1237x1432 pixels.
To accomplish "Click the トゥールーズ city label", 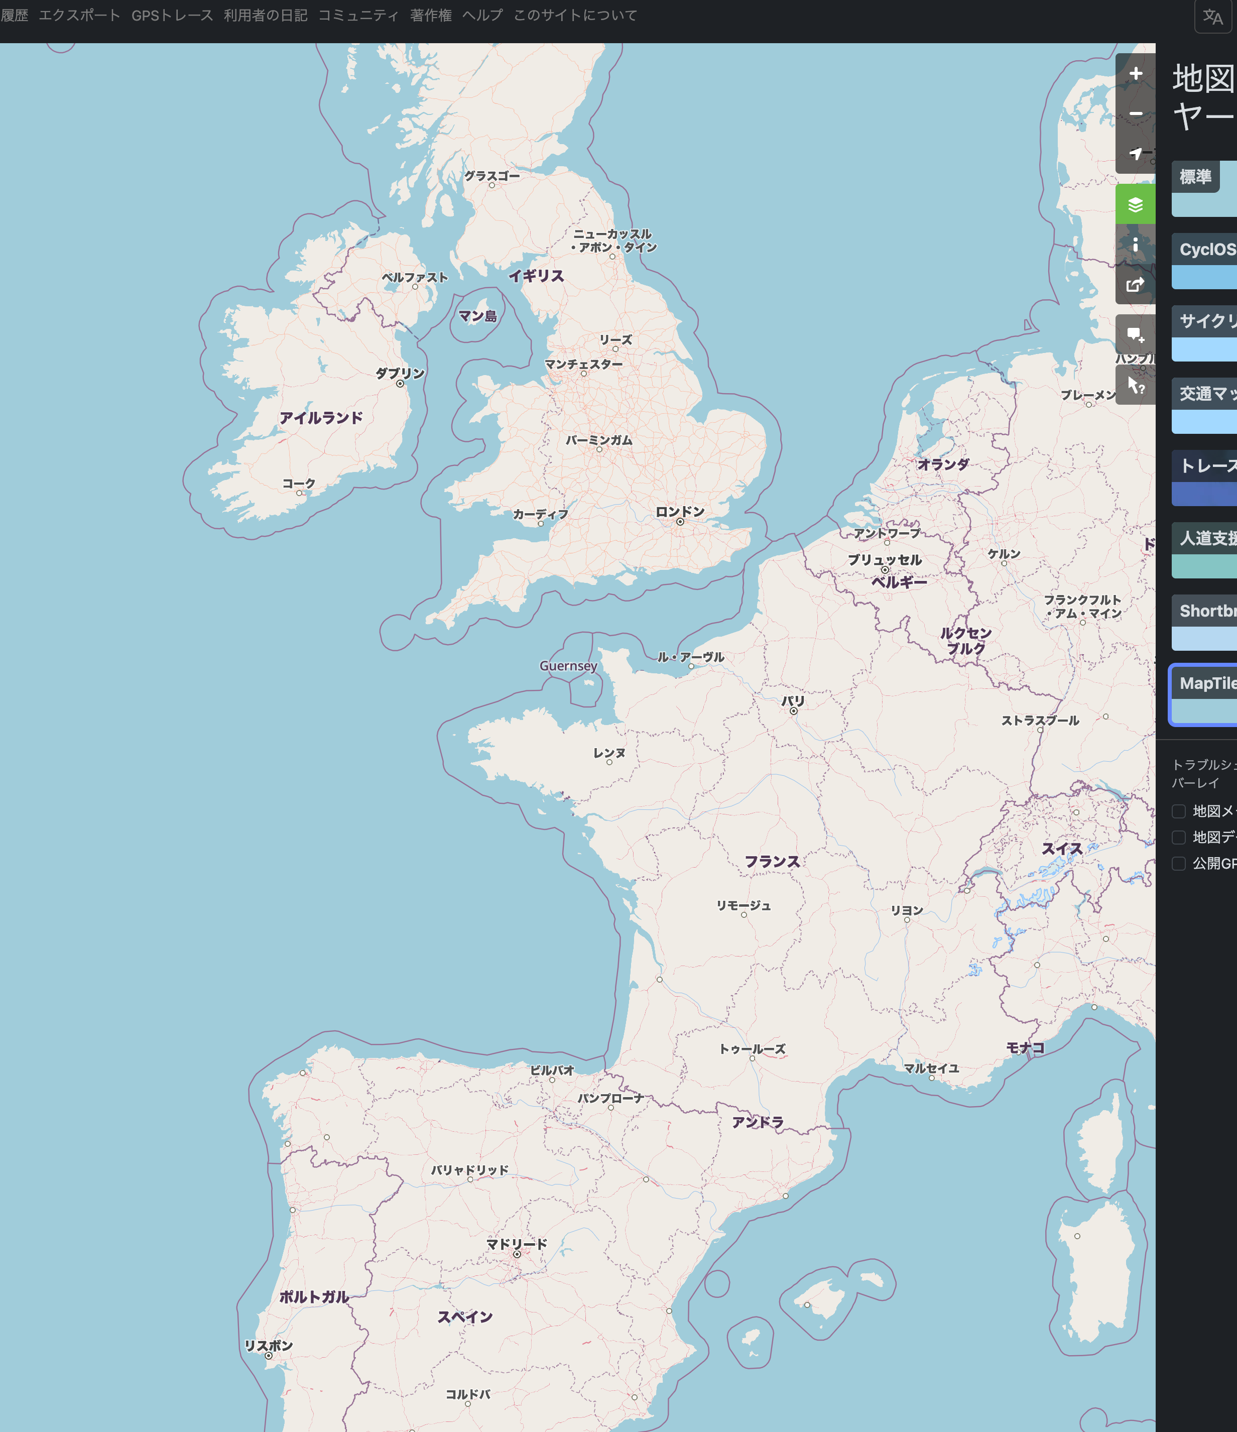I will coord(753,1049).
